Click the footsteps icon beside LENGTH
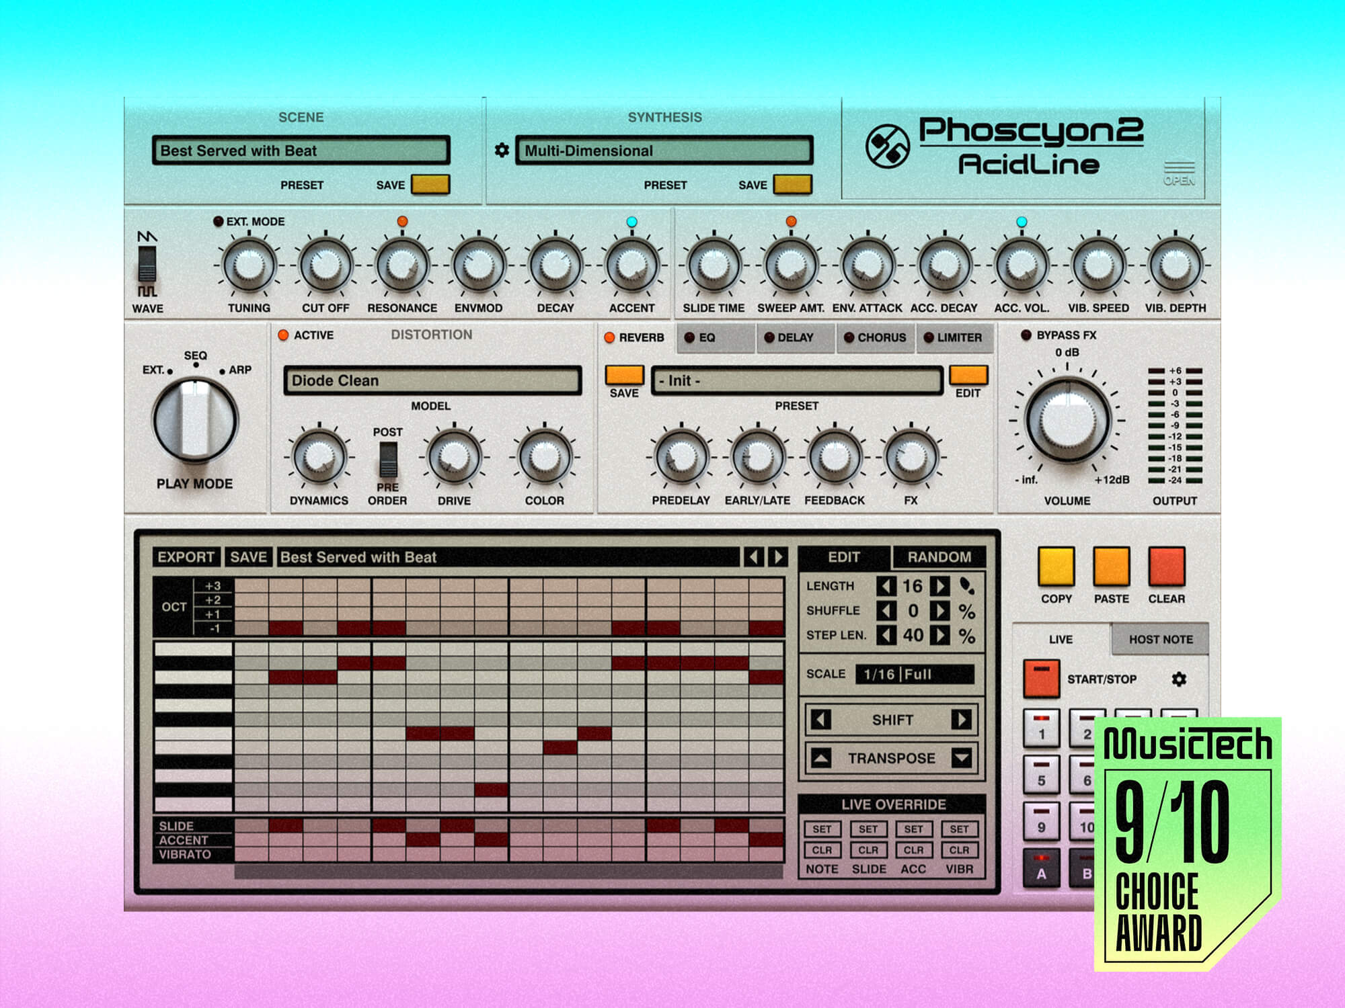The height and width of the screenshot is (1008, 1345). click(x=967, y=586)
